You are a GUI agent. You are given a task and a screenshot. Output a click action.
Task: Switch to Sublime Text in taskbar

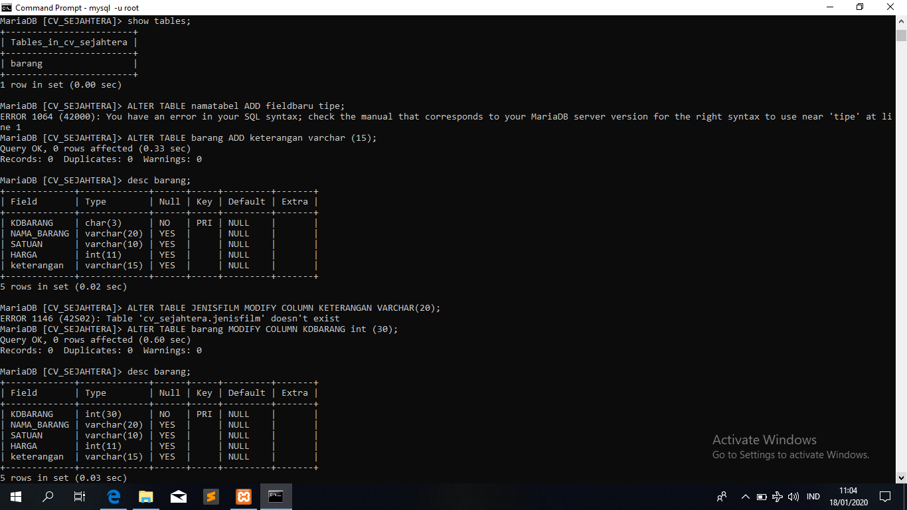[x=211, y=496]
